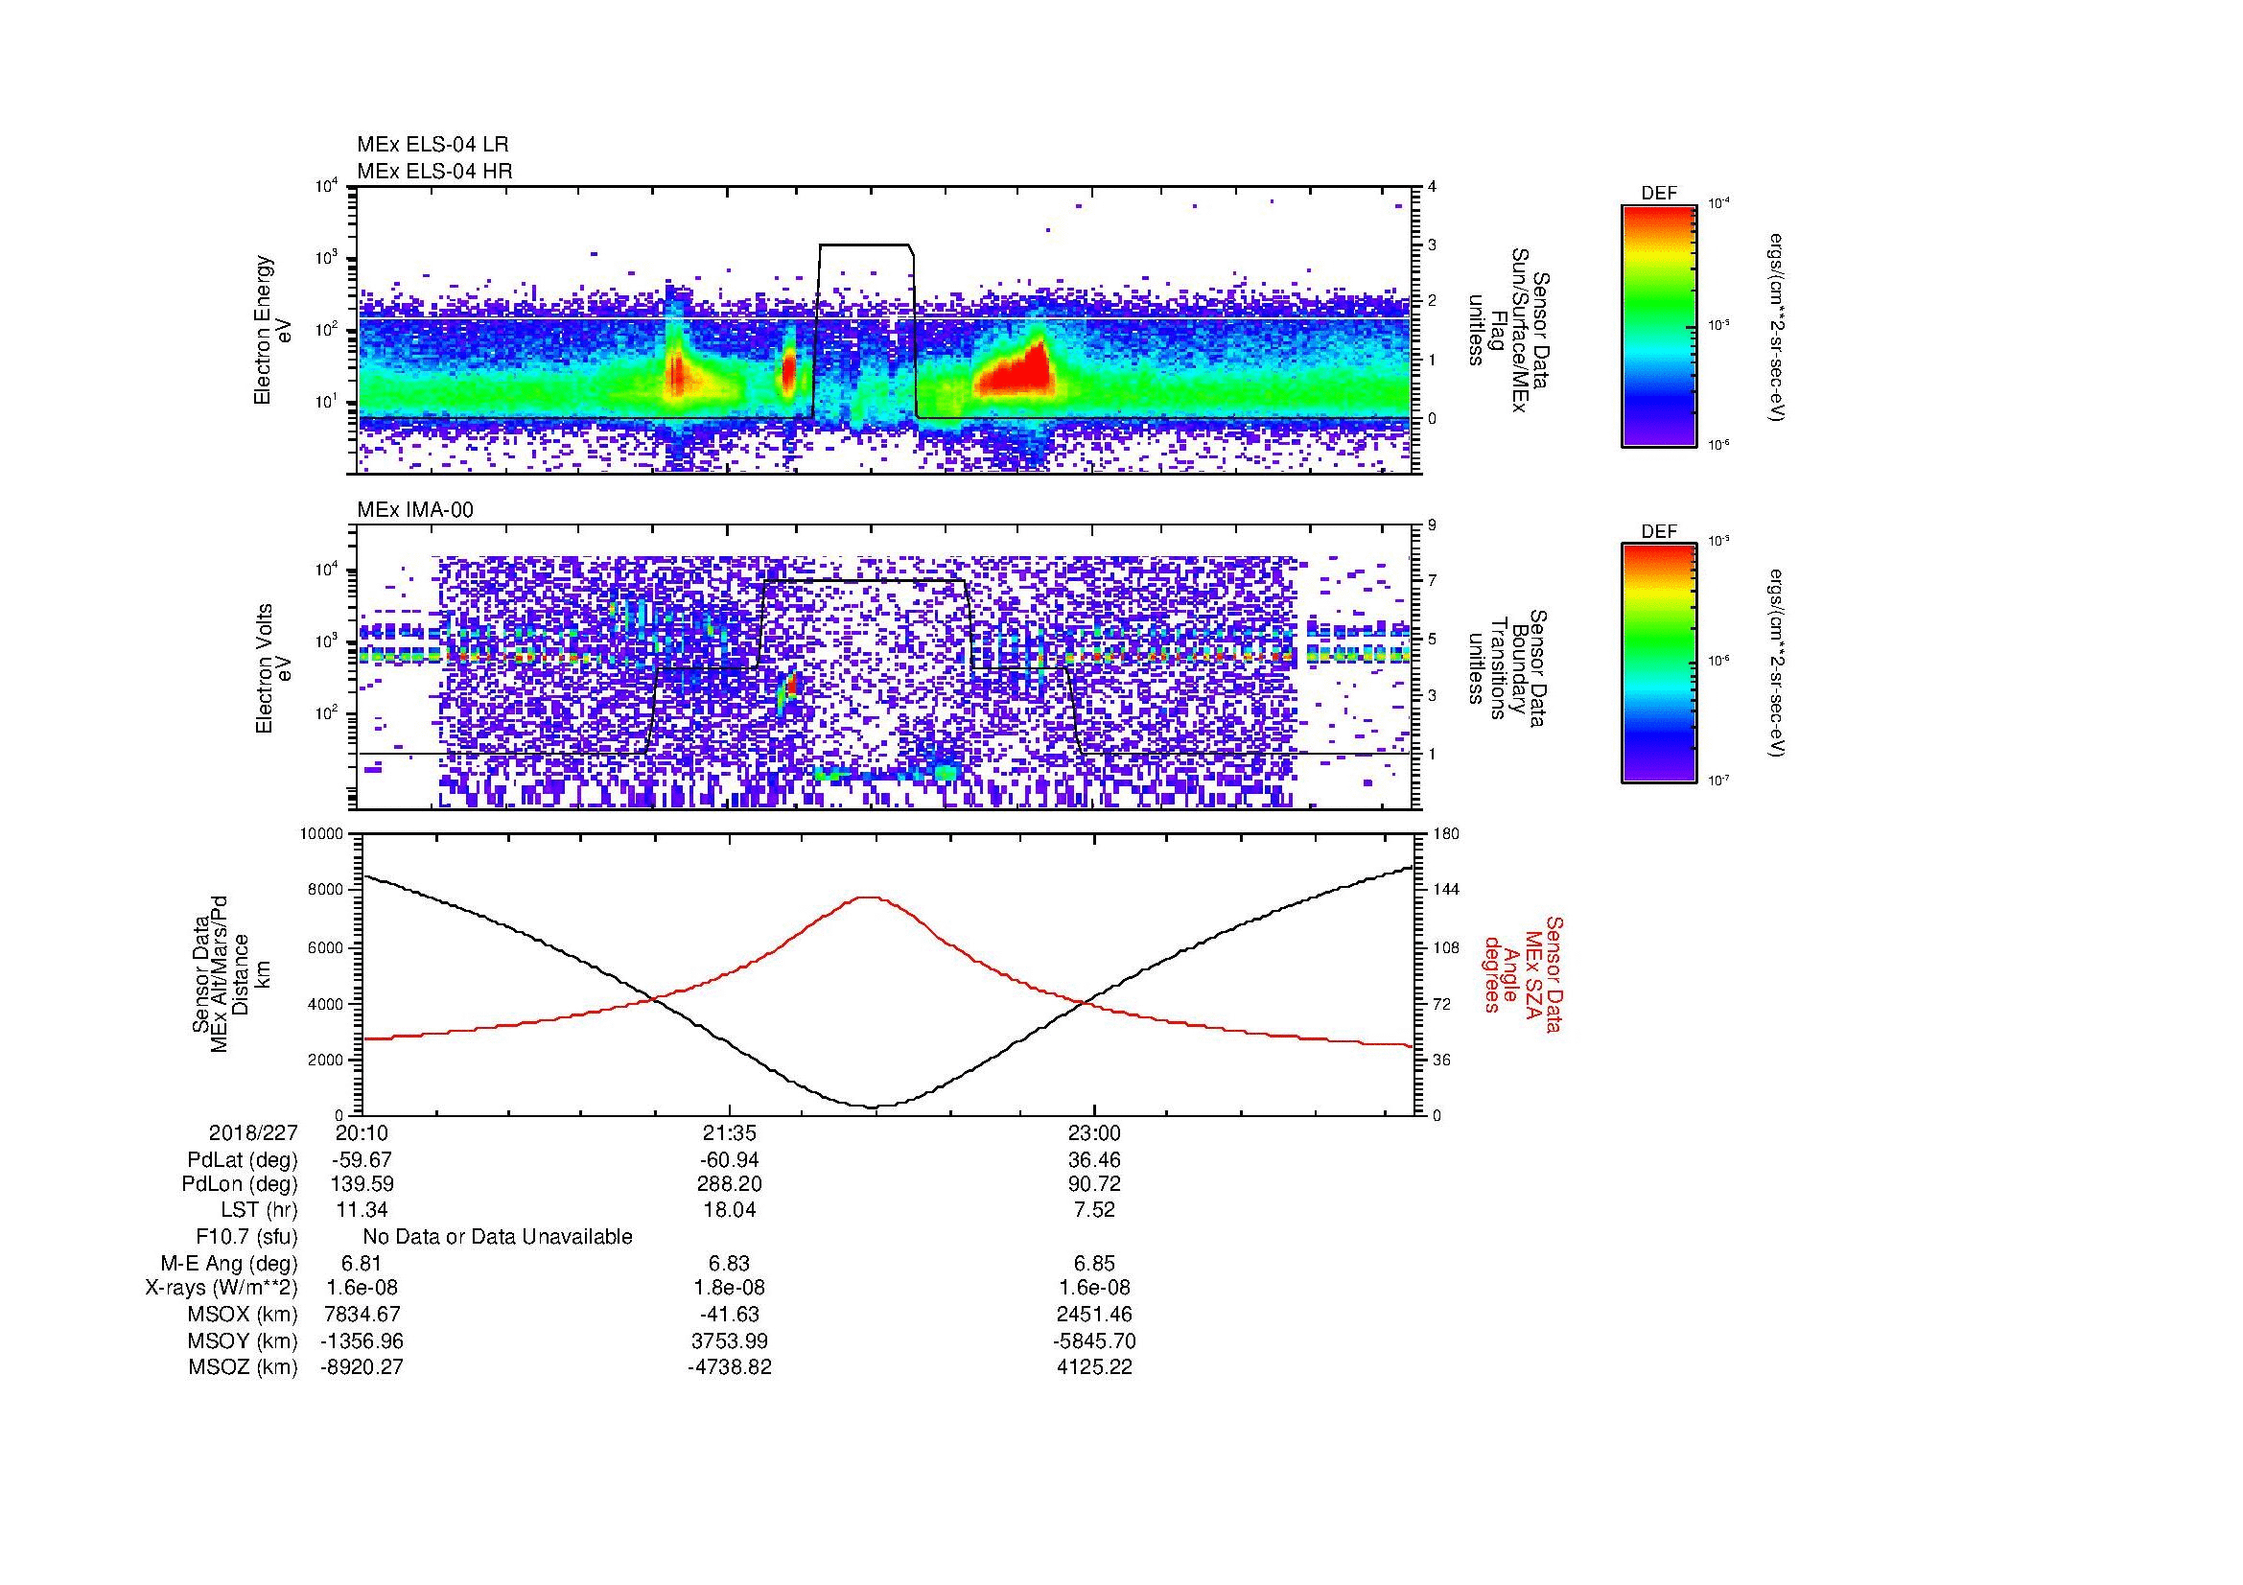Click the PdLat (deg) row label
2243x1585 pixels.
pos(243,1160)
